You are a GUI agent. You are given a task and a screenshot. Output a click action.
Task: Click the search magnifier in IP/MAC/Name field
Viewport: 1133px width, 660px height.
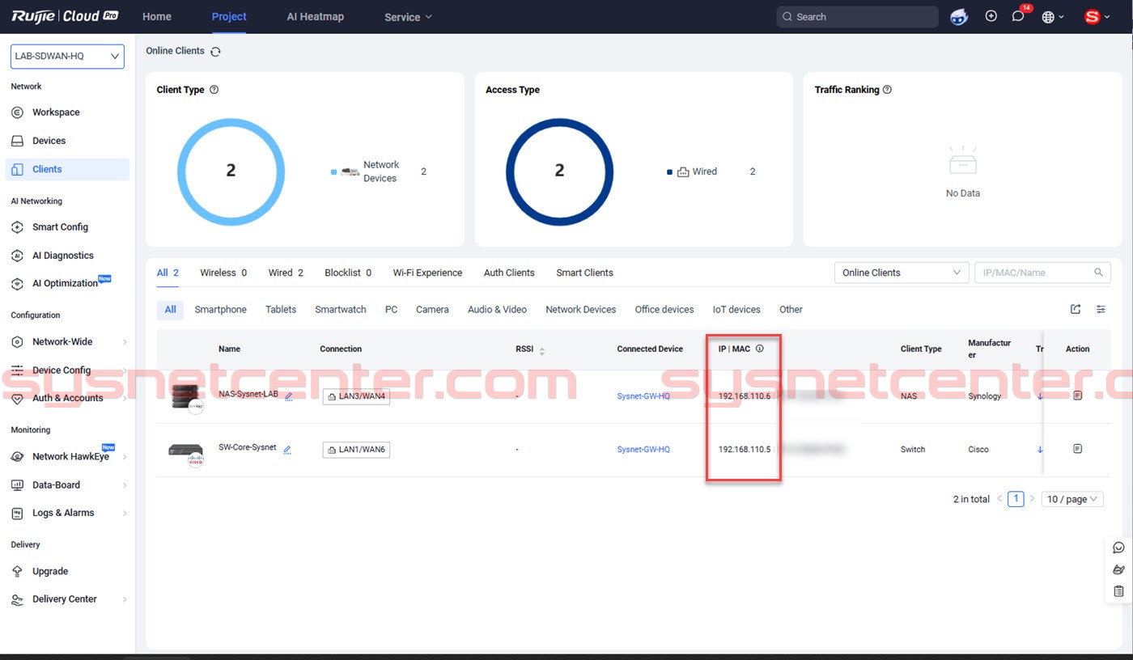point(1098,273)
